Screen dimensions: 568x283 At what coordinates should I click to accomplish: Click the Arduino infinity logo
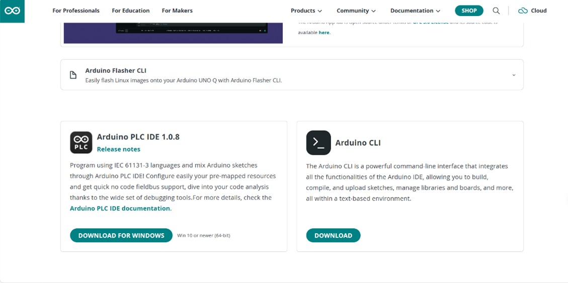pyautogui.click(x=12, y=11)
